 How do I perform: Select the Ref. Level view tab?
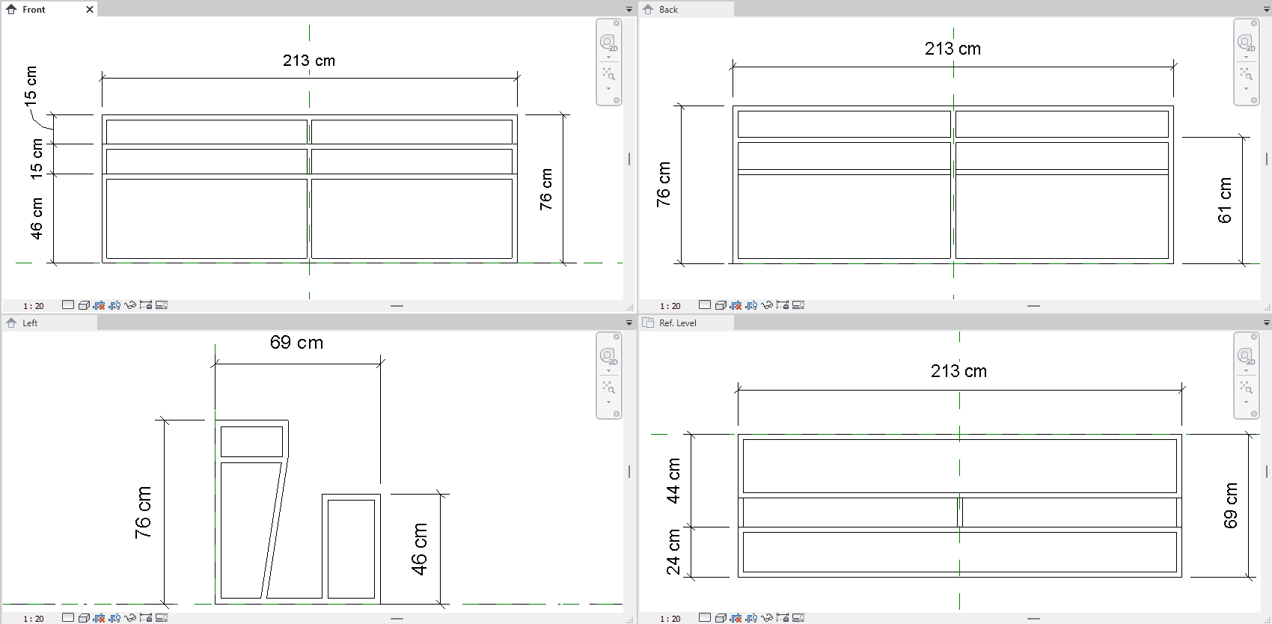point(677,323)
